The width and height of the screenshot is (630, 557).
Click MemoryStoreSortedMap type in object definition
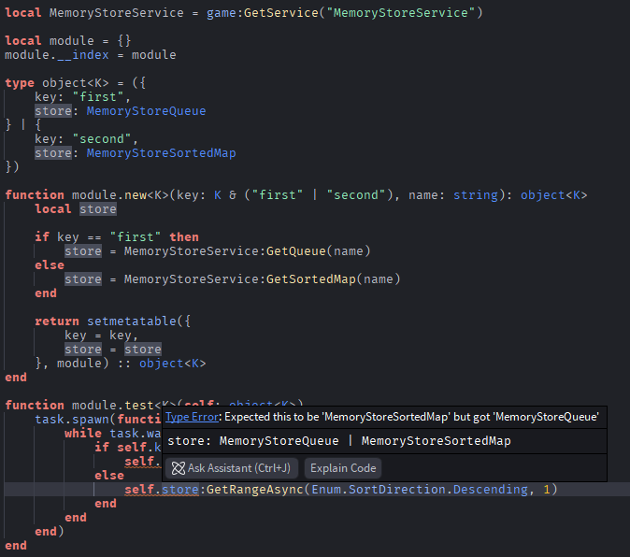(x=161, y=153)
